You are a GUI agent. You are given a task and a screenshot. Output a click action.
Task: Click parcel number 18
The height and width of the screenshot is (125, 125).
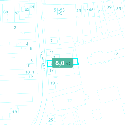coord(15,112)
